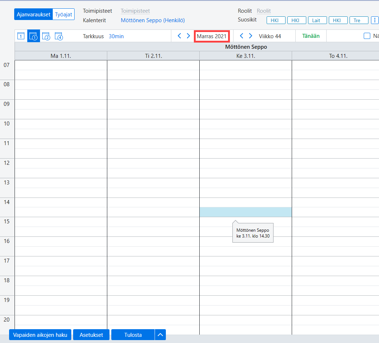Open the Marras 2021 month picker
The image size is (379, 343).
pyautogui.click(x=212, y=36)
